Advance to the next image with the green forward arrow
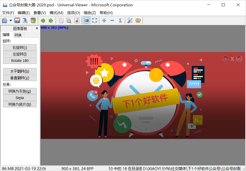The height and width of the screenshot is (171, 246). point(51,20)
